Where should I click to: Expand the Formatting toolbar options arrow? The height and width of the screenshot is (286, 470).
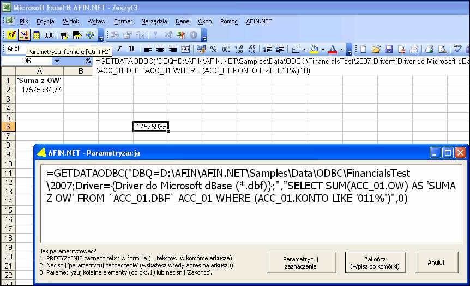pyautogui.click(x=349, y=50)
